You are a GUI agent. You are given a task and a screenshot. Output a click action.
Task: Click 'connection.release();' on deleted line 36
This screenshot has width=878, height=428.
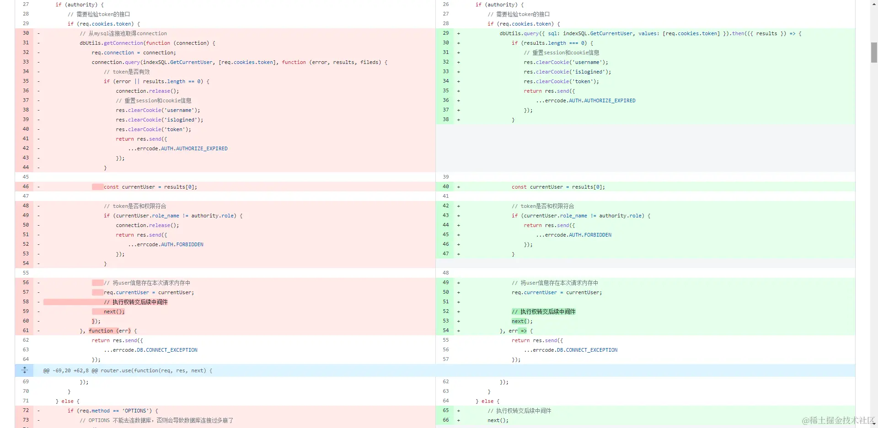tap(147, 91)
